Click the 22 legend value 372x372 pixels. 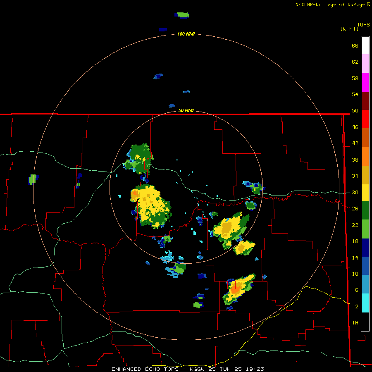(x=355, y=225)
